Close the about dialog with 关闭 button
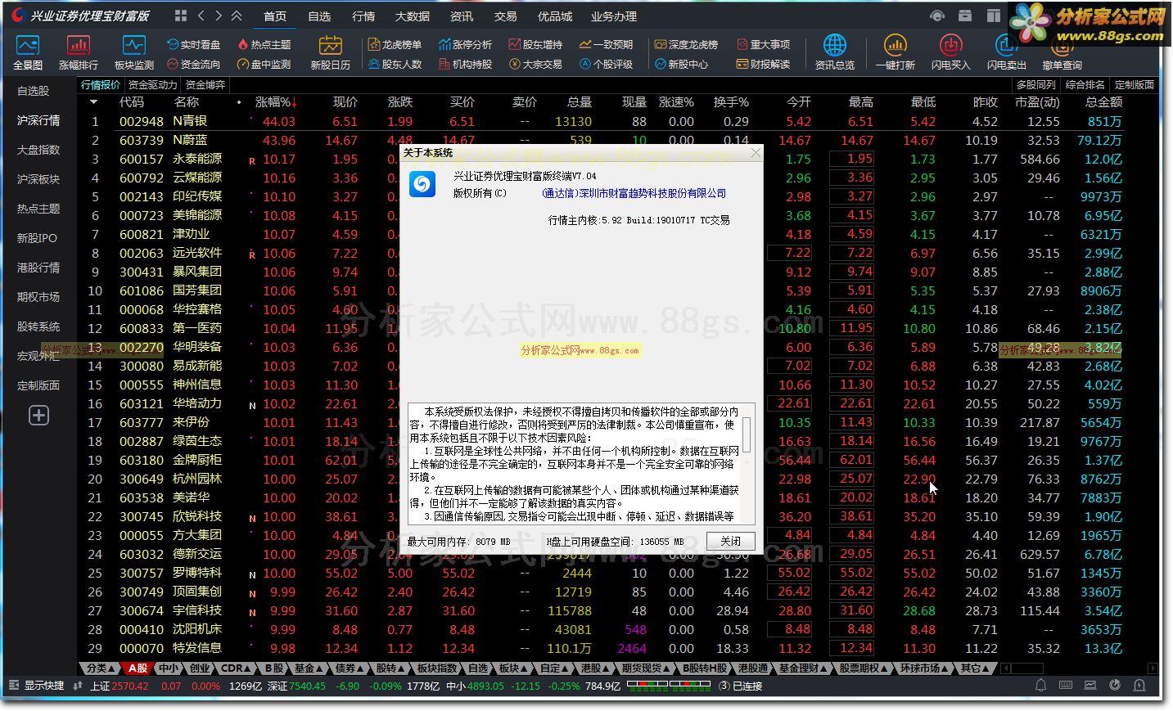Viewport: 1173px width, 711px height. [730, 541]
